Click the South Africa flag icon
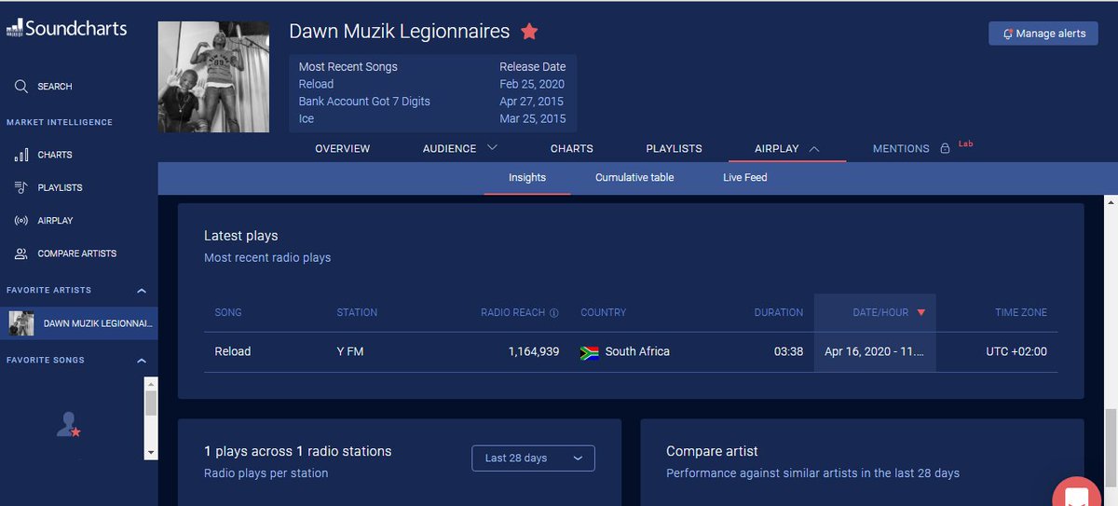Image resolution: width=1118 pixels, height=506 pixels. pyautogui.click(x=589, y=352)
